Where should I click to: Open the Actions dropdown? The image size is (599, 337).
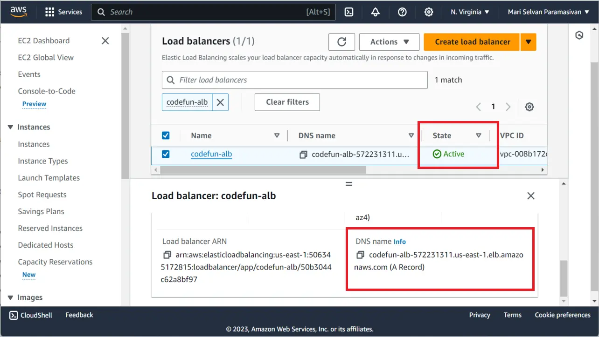click(x=389, y=42)
